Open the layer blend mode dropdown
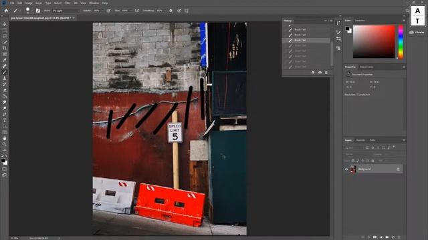This screenshot has width=428, height=240. pyautogui.click(x=357, y=154)
